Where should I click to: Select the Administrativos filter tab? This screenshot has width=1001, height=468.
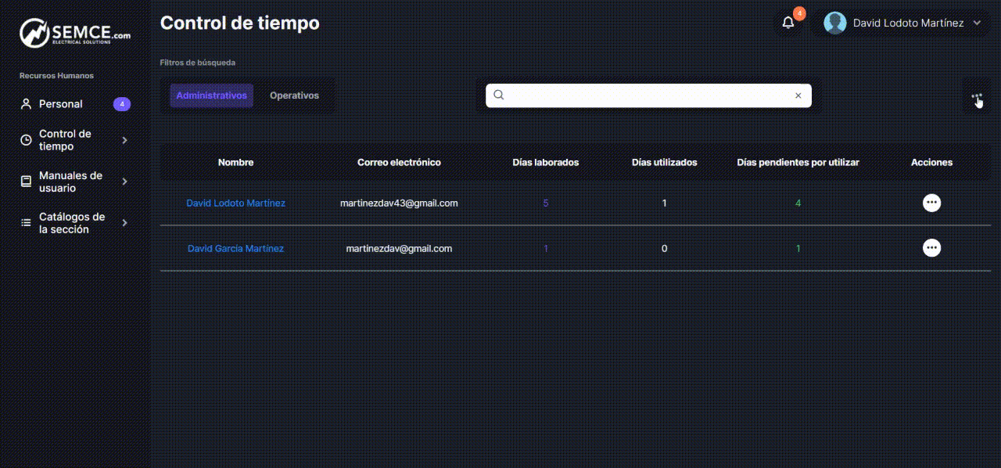[x=211, y=95]
